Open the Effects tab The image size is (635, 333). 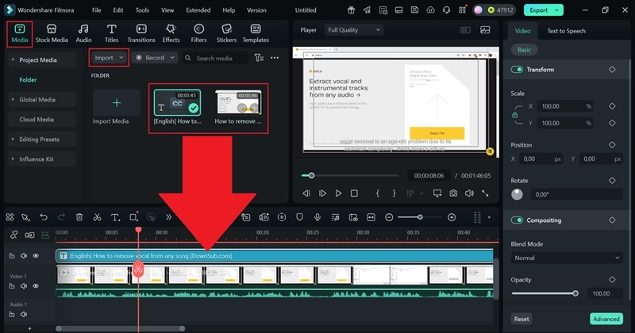click(171, 33)
